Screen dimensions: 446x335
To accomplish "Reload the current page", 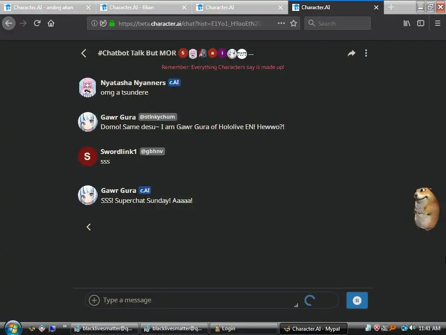I will [37, 24].
